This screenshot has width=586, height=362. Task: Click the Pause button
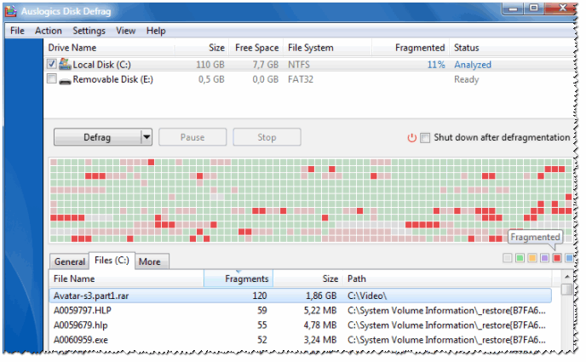[192, 137]
